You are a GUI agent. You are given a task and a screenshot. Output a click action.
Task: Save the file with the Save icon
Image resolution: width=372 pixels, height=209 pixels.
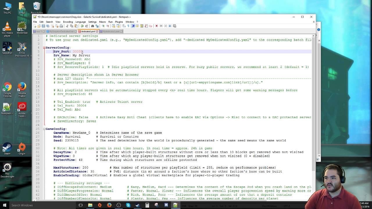[43, 26]
